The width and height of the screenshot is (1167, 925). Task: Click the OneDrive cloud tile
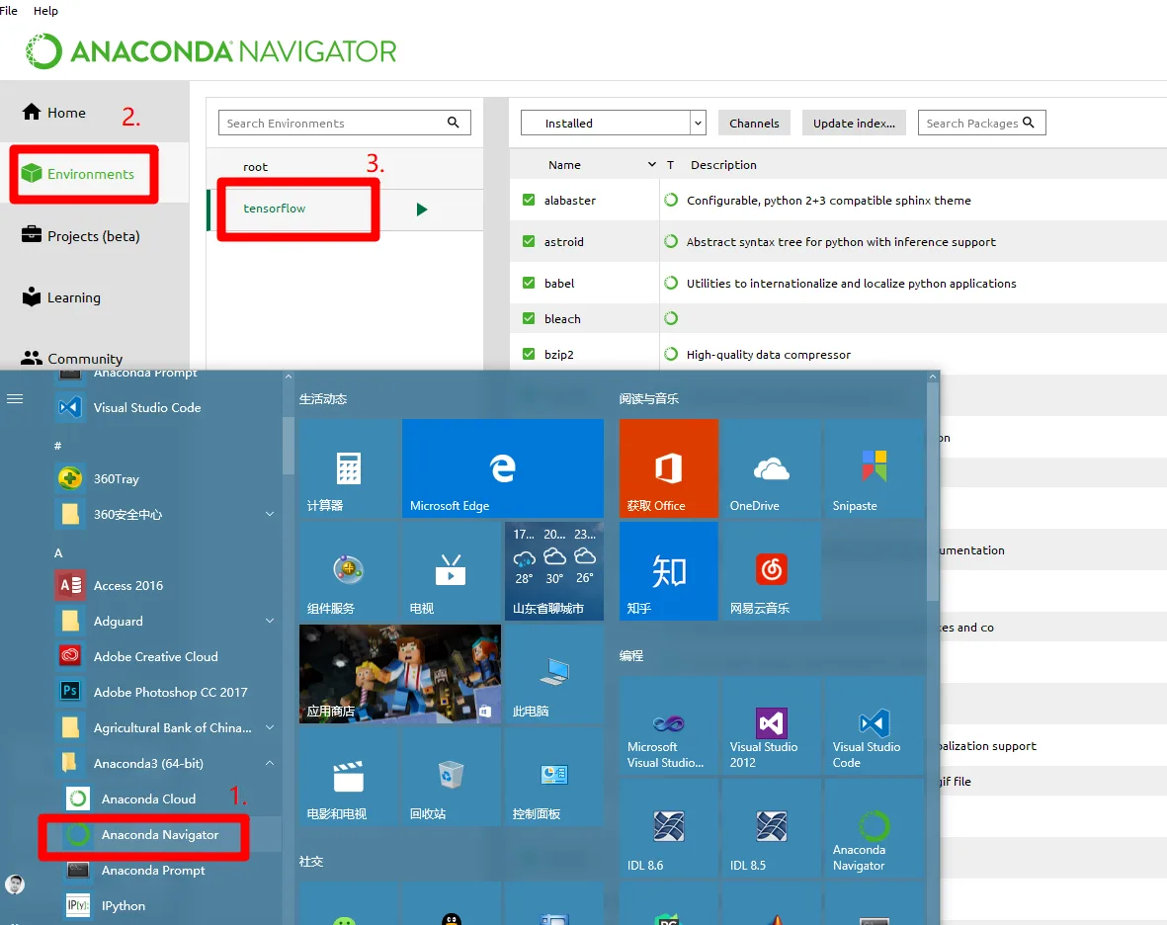(x=771, y=468)
